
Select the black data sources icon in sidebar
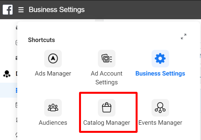[7, 74]
